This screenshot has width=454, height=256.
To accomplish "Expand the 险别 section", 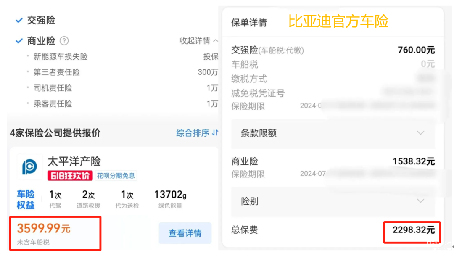I will (x=333, y=201).
